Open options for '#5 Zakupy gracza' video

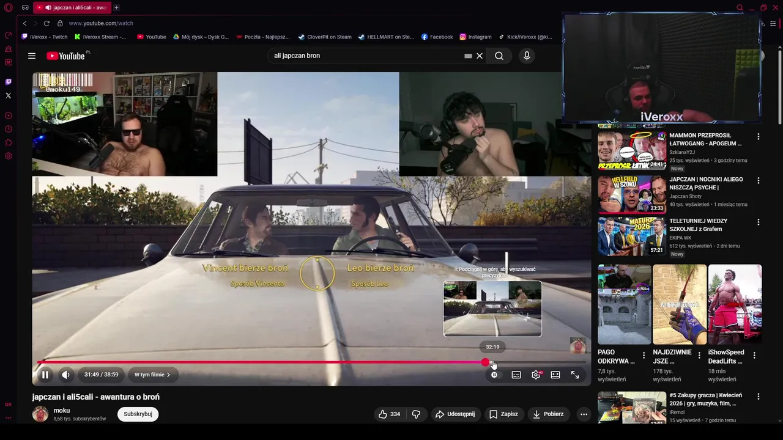tap(758, 397)
